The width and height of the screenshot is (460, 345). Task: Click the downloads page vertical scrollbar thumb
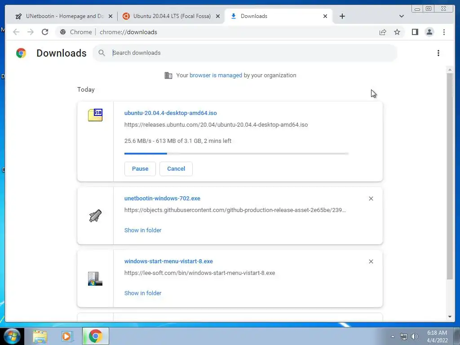click(450, 176)
